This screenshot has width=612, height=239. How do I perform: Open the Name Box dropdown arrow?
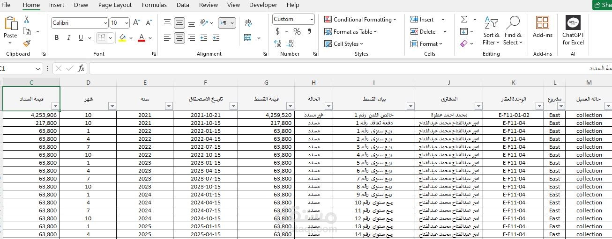click(38, 69)
